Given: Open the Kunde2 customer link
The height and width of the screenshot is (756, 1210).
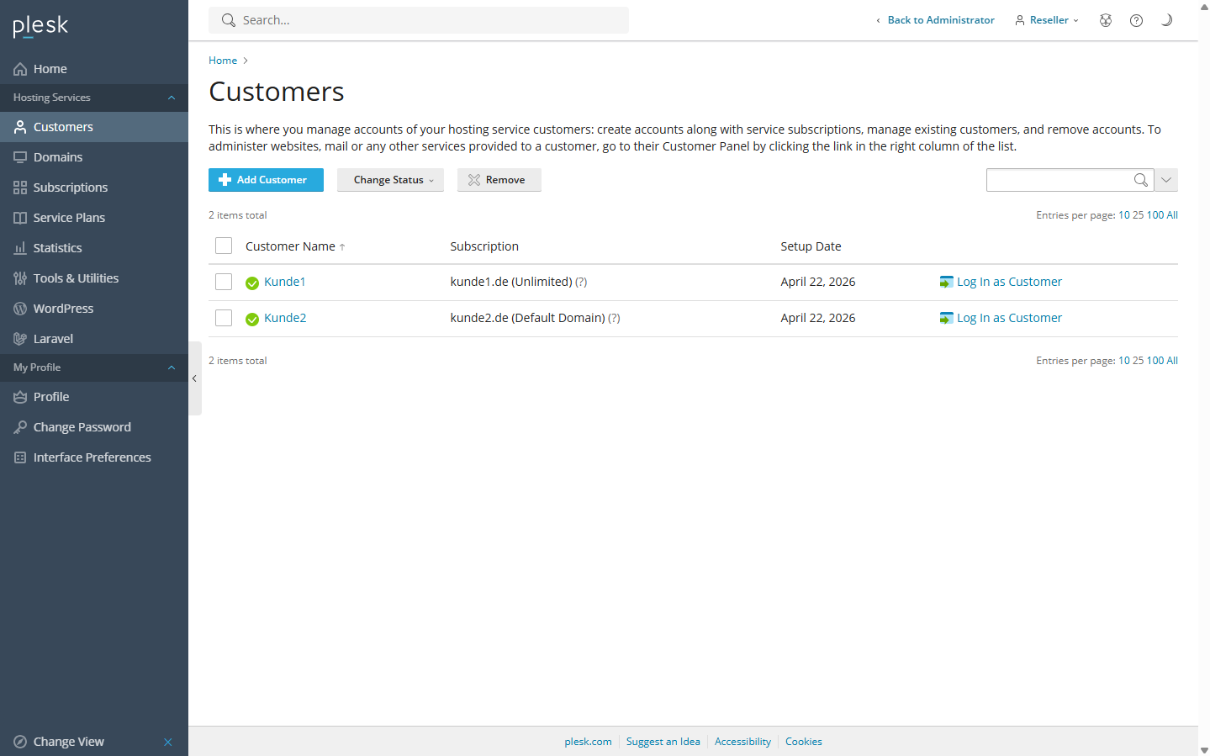Looking at the screenshot, I should [285, 318].
